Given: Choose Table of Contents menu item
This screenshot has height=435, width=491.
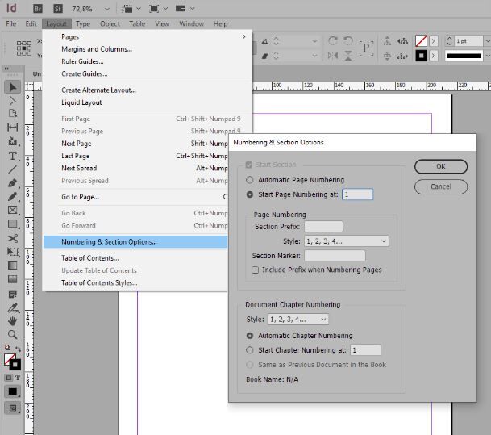Looking at the screenshot, I should (x=90, y=258).
